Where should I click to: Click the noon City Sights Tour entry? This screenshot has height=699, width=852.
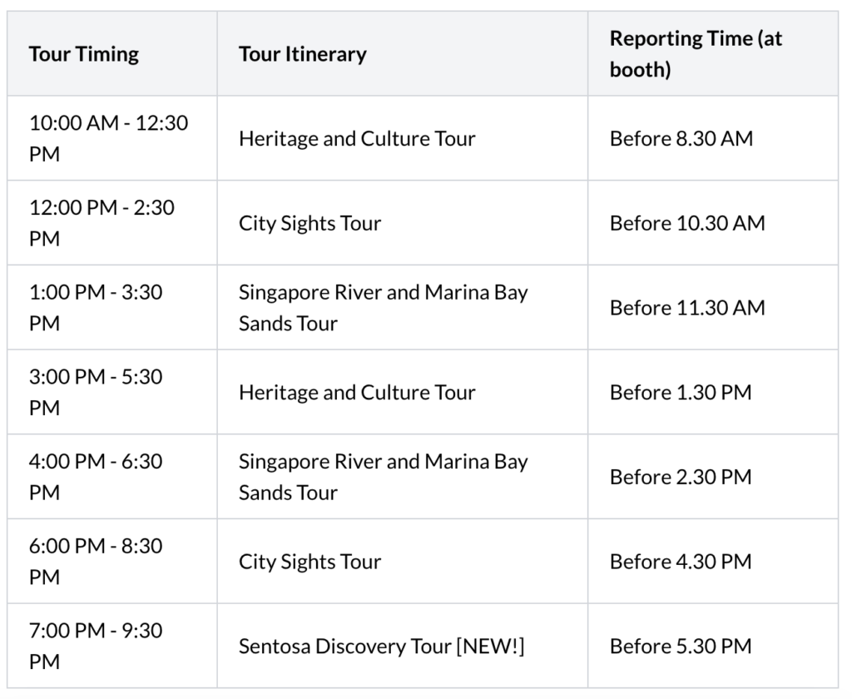[x=310, y=223]
